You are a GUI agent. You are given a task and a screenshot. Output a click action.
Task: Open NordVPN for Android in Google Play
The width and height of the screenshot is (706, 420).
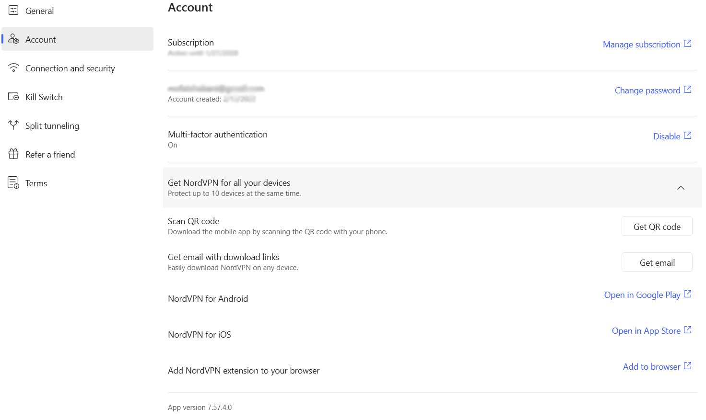[642, 295]
